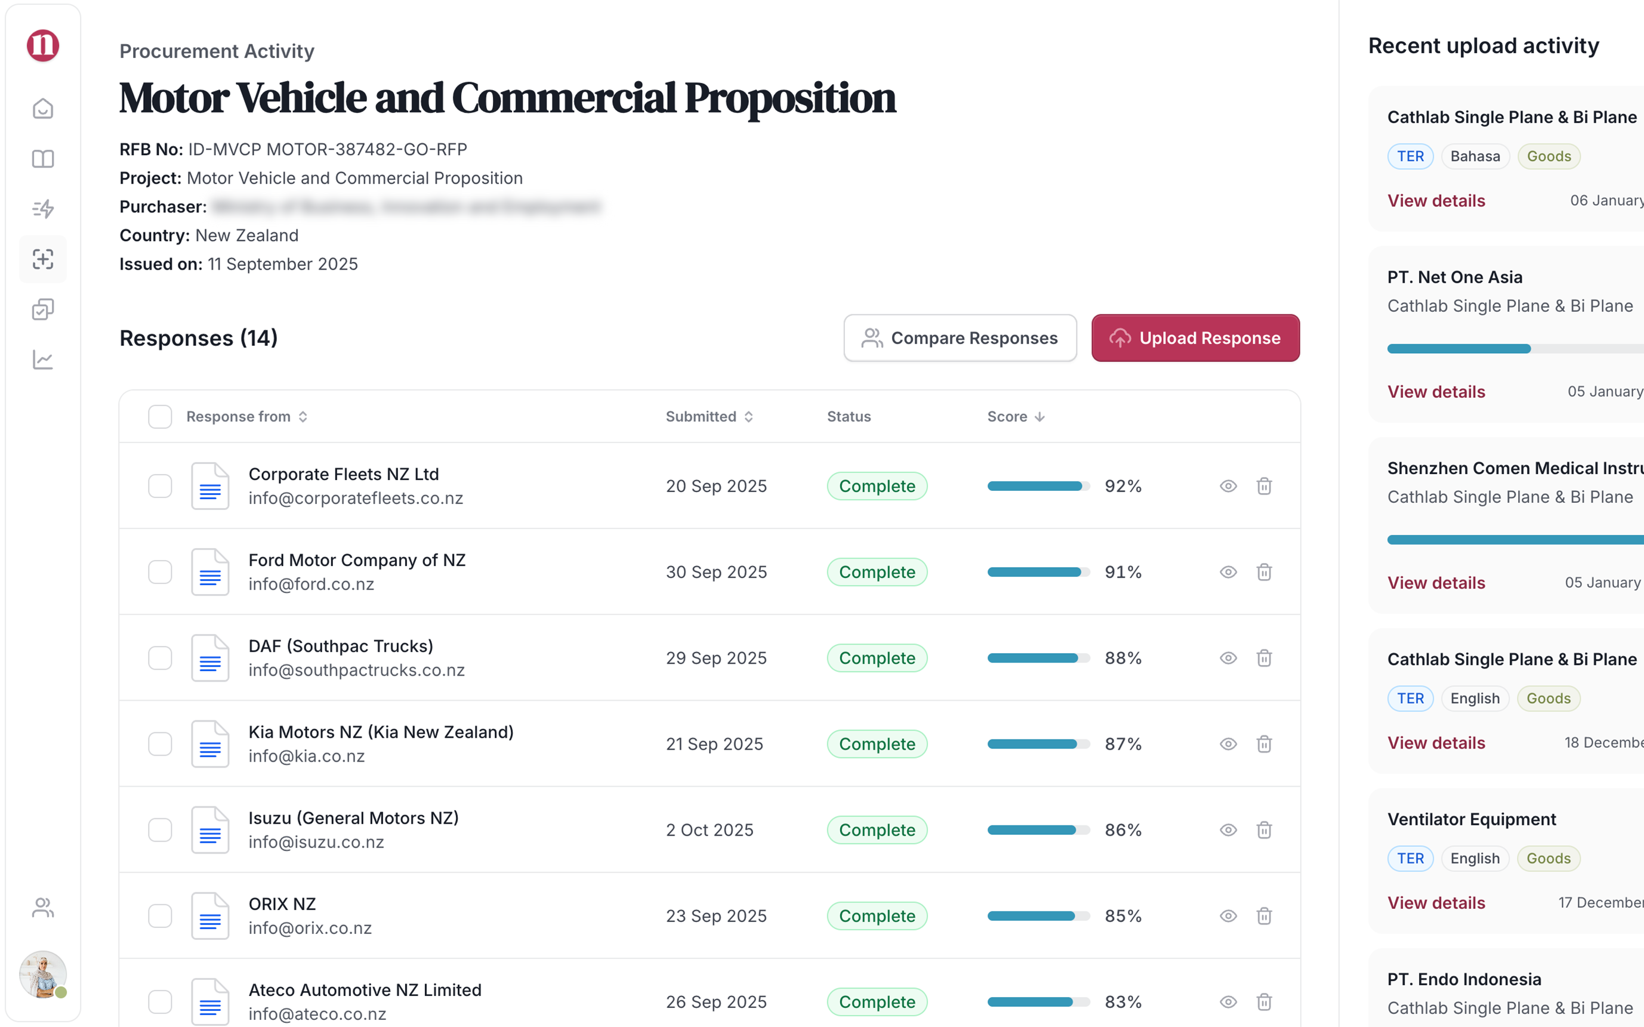Open the home inbox from the sidebar

click(42, 108)
